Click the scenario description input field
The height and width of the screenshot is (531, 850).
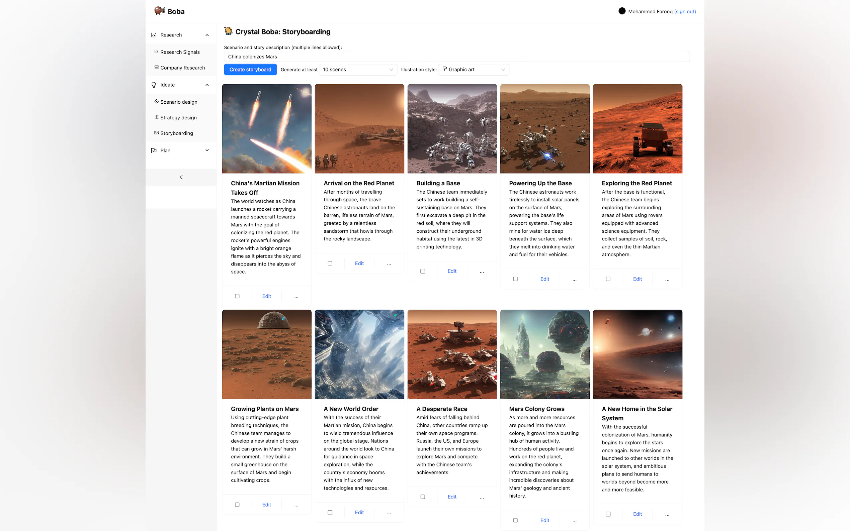[x=456, y=57]
